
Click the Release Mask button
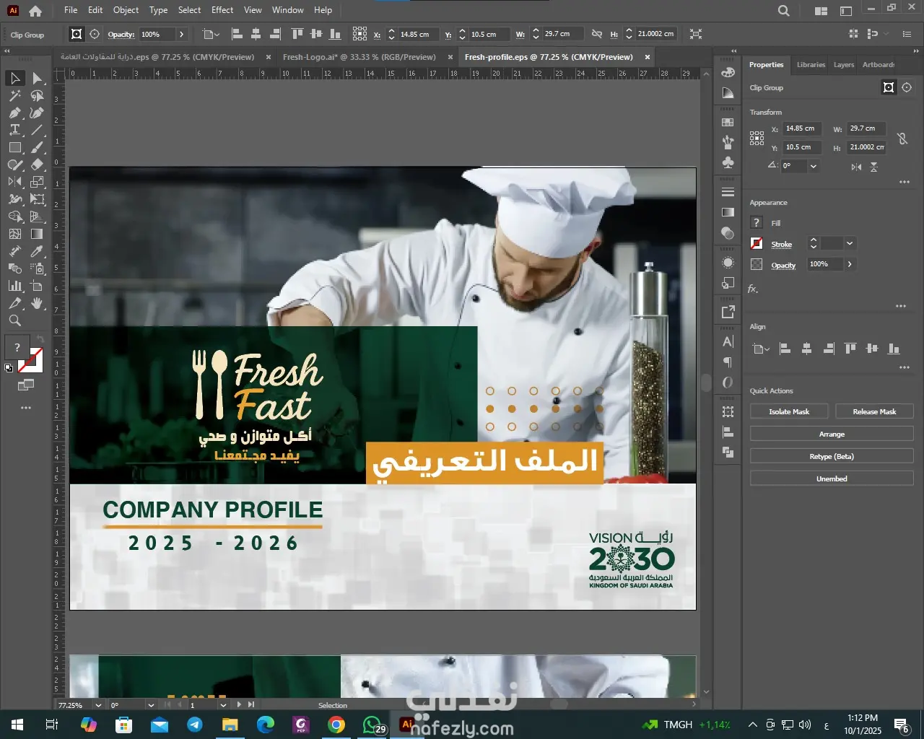tap(874, 411)
